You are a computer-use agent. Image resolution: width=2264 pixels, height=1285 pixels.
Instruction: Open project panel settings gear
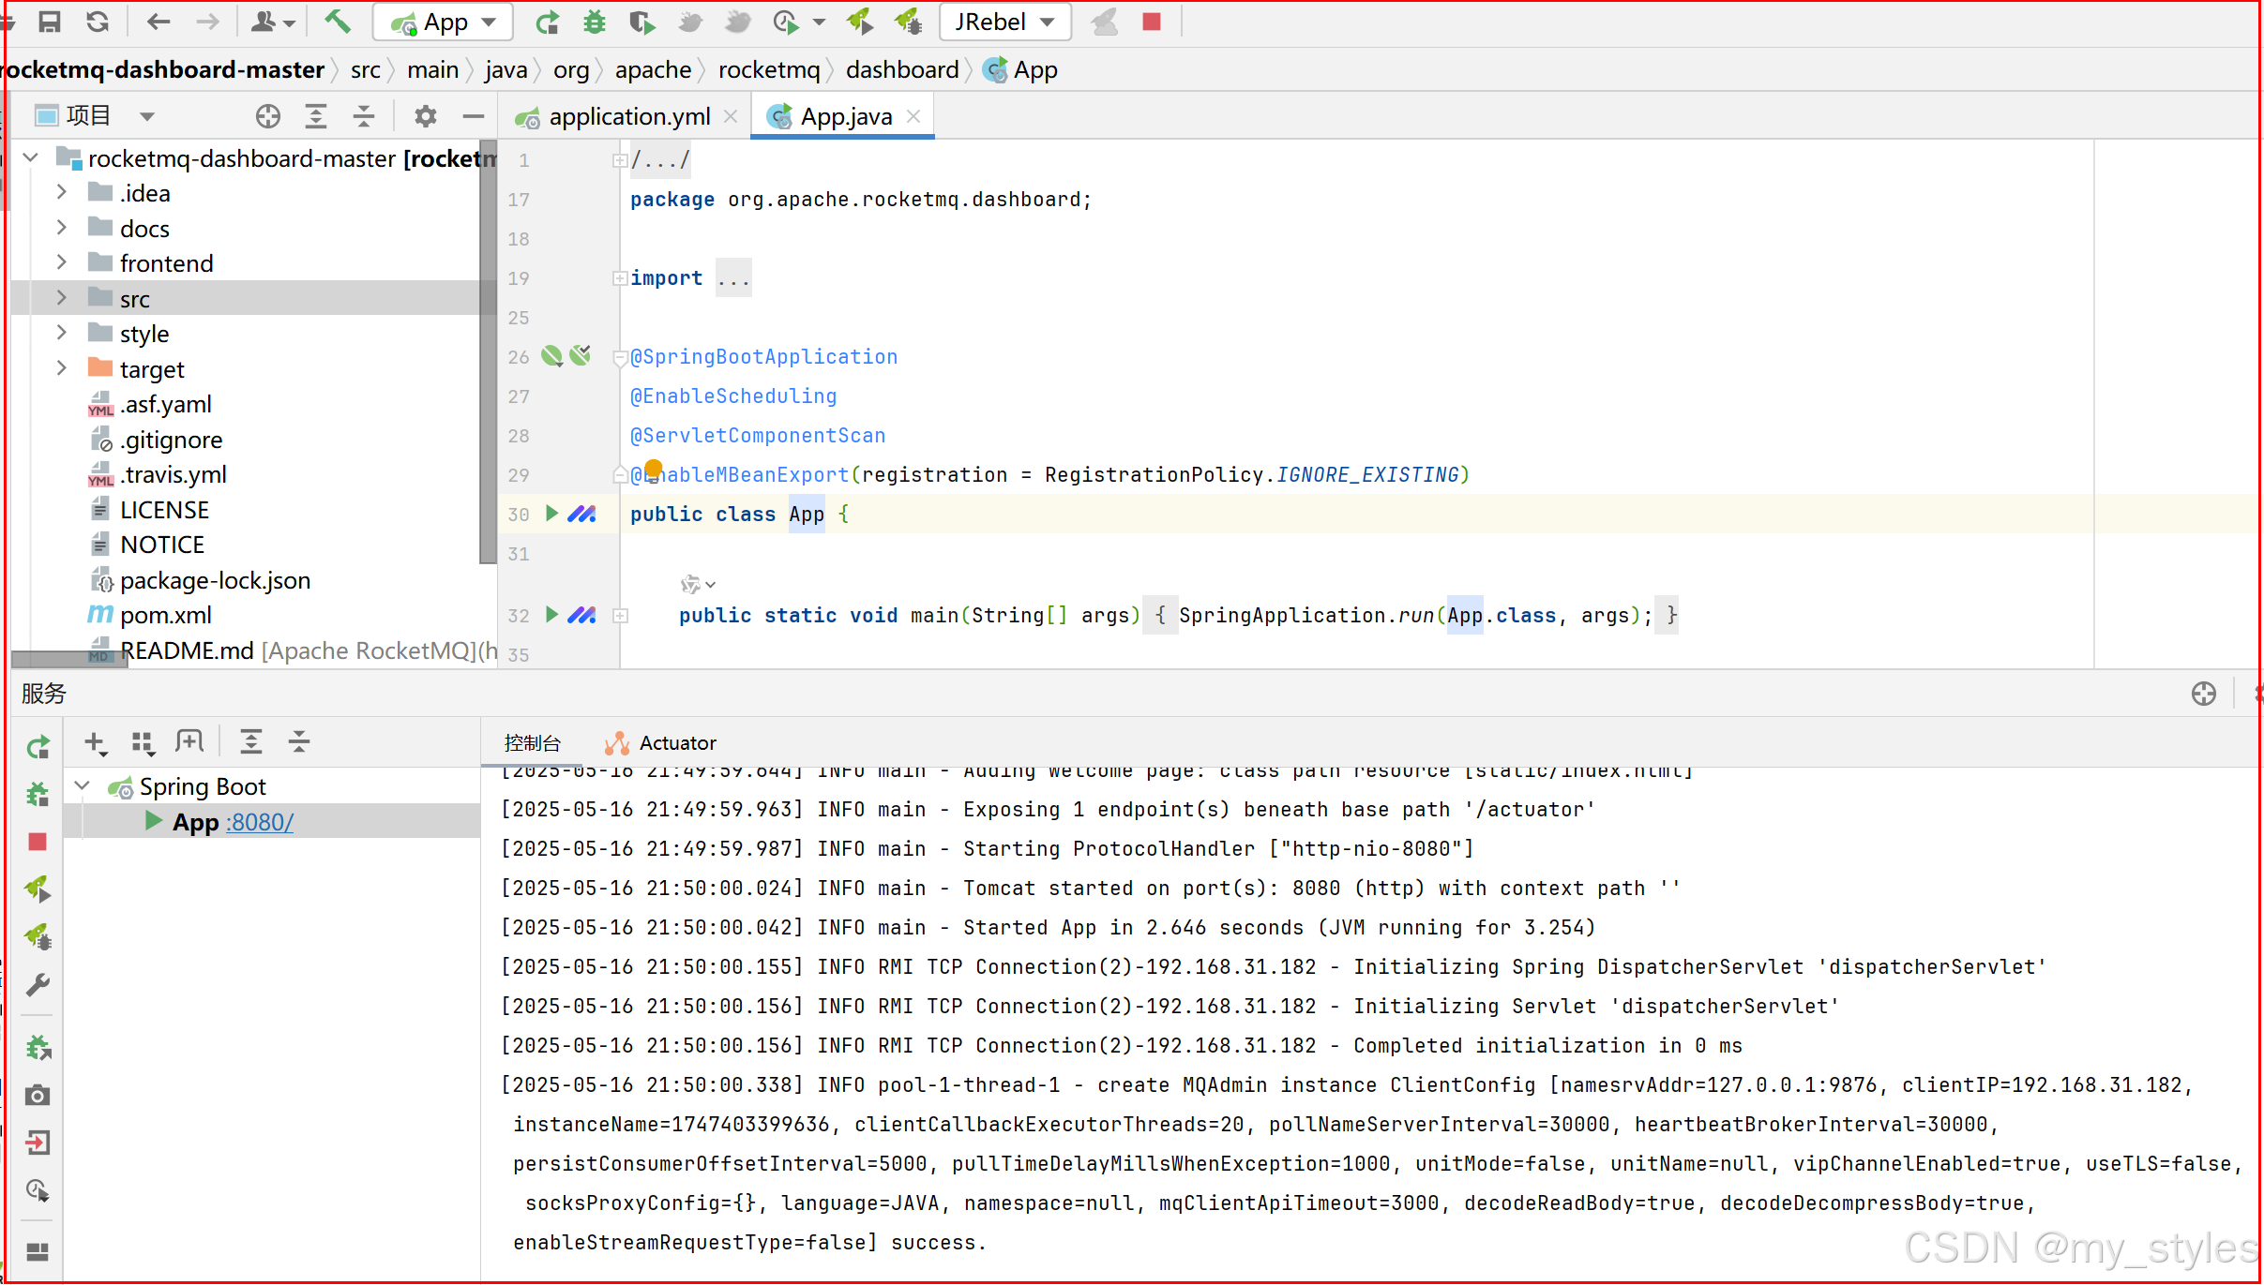coord(425,116)
